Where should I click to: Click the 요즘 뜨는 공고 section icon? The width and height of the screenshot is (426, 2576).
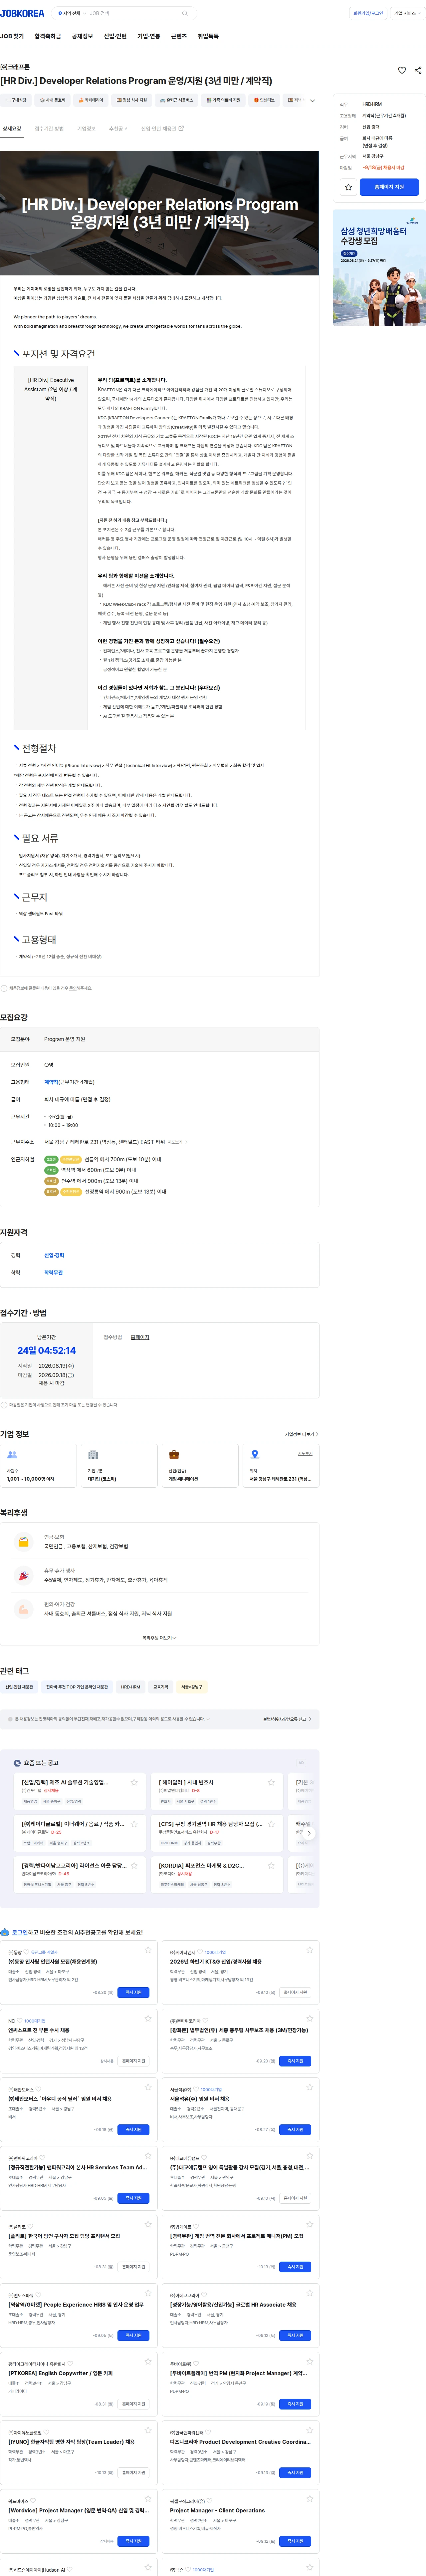tap(17, 1763)
